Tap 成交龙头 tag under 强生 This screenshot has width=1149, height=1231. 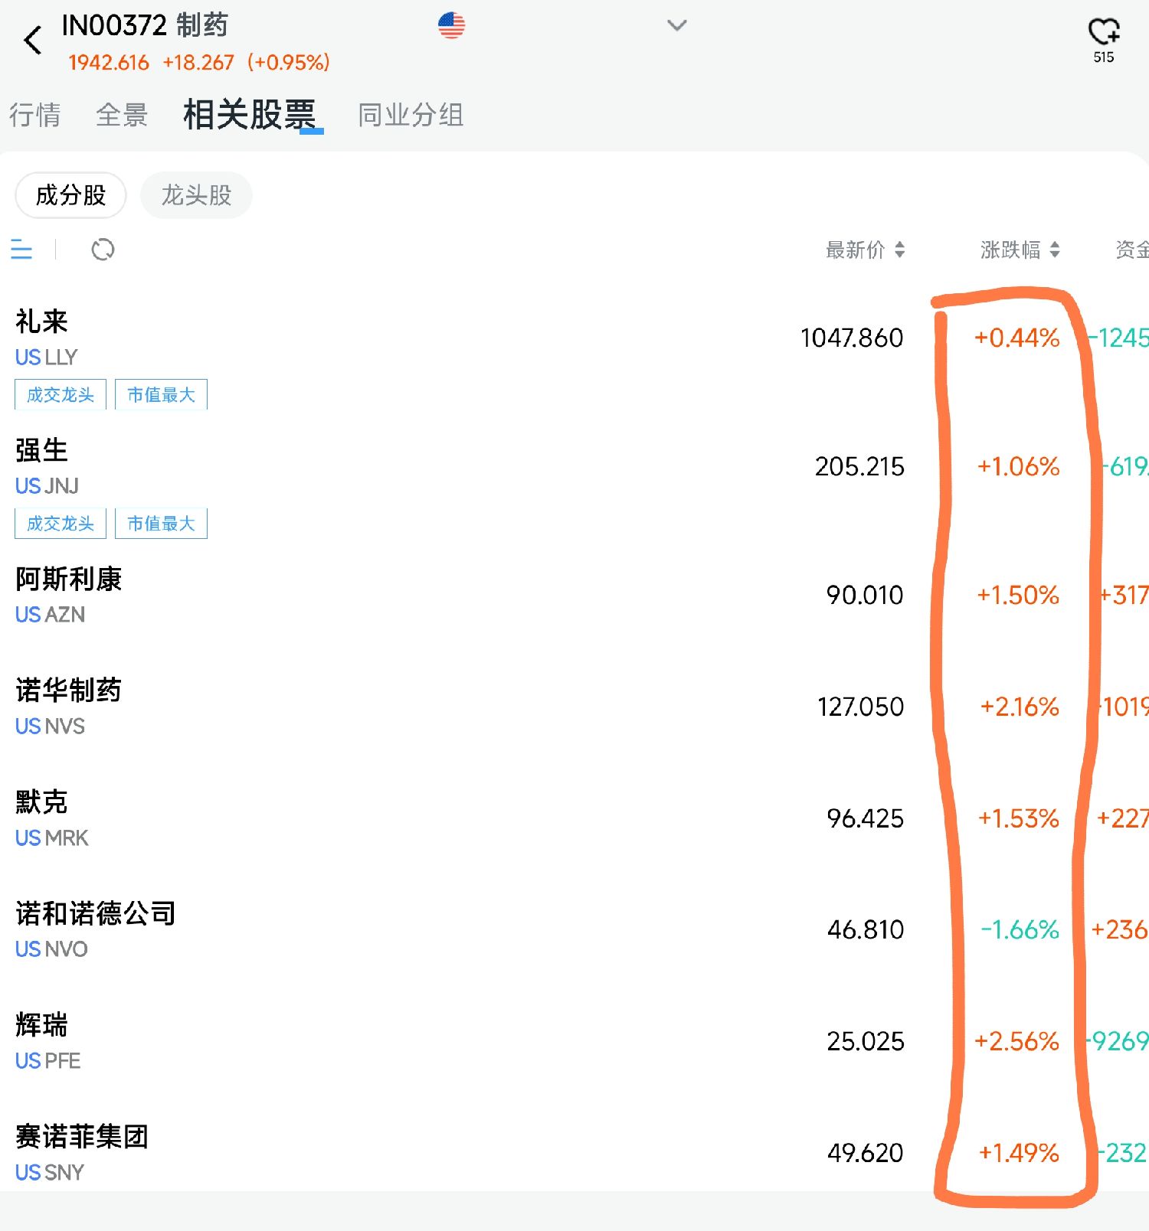tap(61, 523)
